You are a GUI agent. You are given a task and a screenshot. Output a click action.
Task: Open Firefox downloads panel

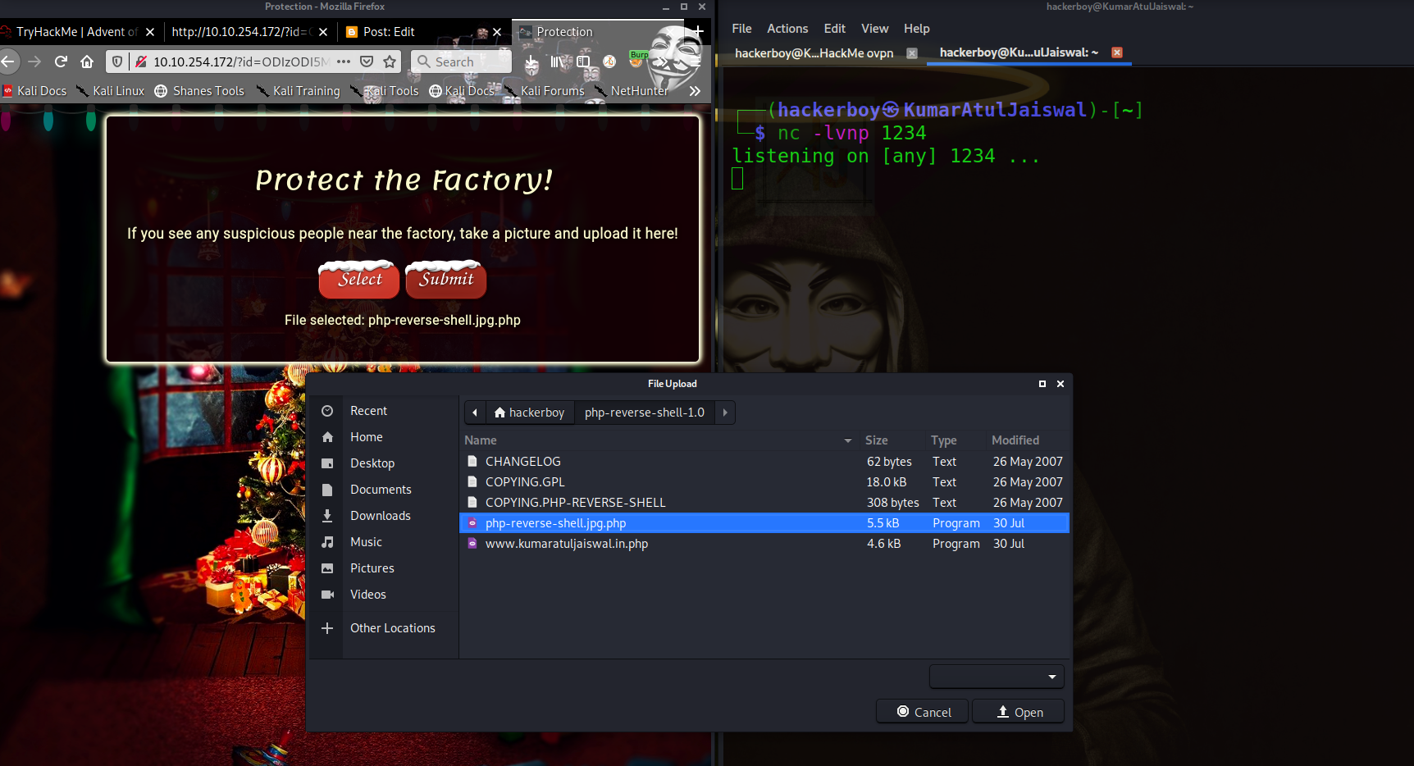tap(531, 62)
